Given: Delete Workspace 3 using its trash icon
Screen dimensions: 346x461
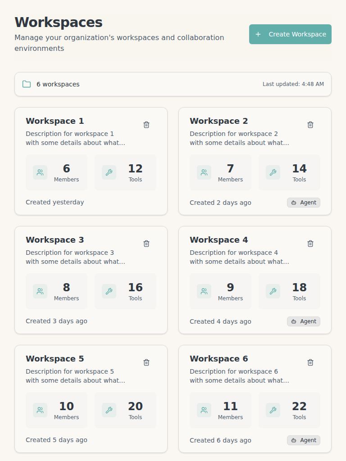Looking at the screenshot, I should tap(146, 244).
